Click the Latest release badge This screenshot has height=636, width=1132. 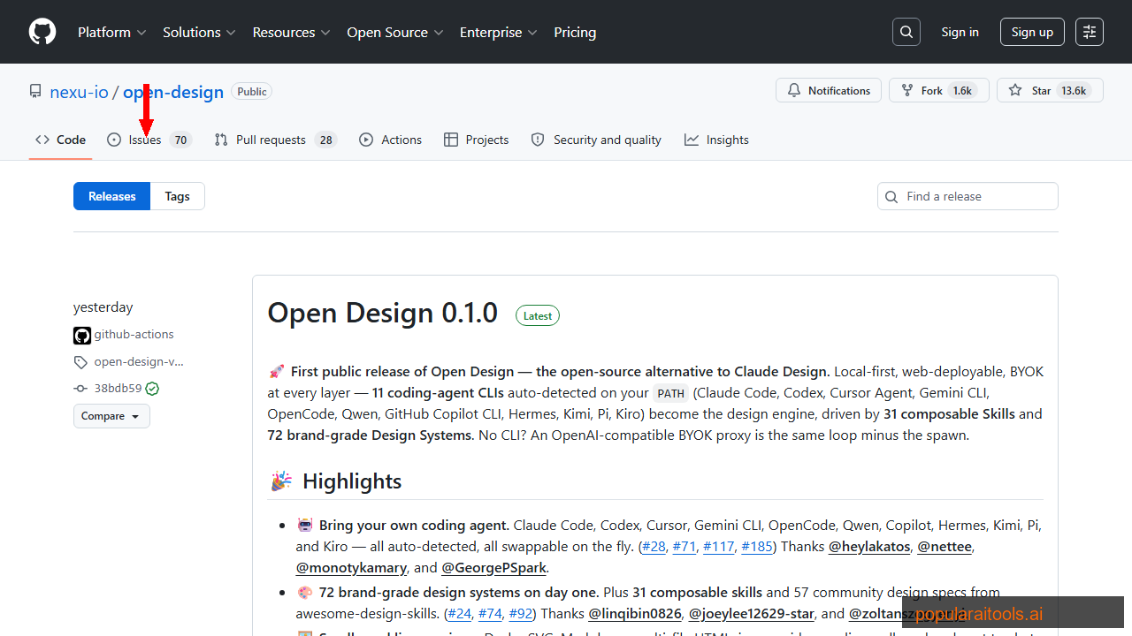(538, 315)
